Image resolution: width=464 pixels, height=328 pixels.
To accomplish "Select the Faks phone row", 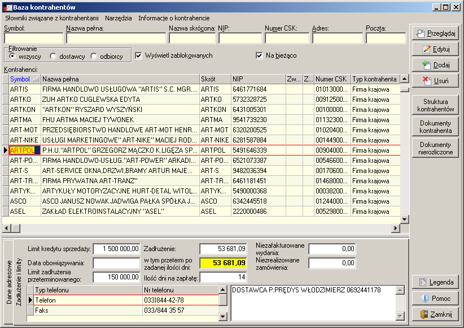I will [x=123, y=310].
